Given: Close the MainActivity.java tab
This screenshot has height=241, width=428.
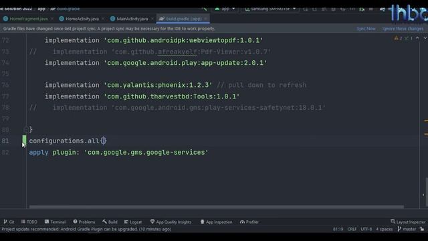Looking at the screenshot, I should 152,19.
